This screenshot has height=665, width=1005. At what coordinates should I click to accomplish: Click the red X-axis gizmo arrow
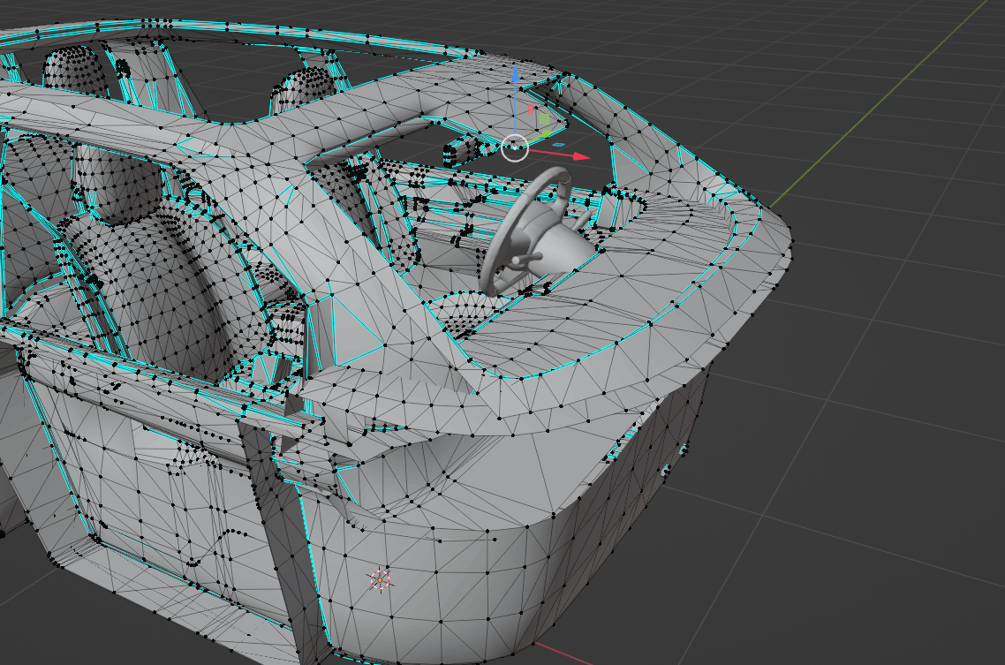pyautogui.click(x=579, y=156)
